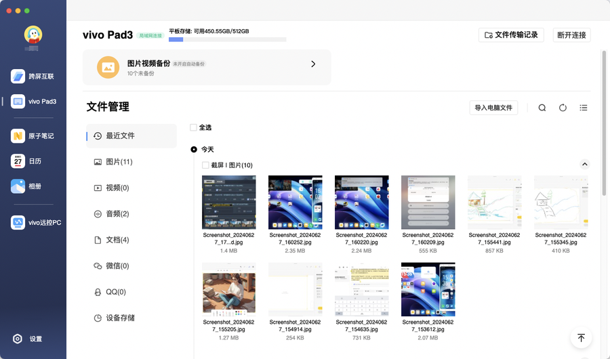Click 断开连接 to disconnect

[x=572, y=35]
